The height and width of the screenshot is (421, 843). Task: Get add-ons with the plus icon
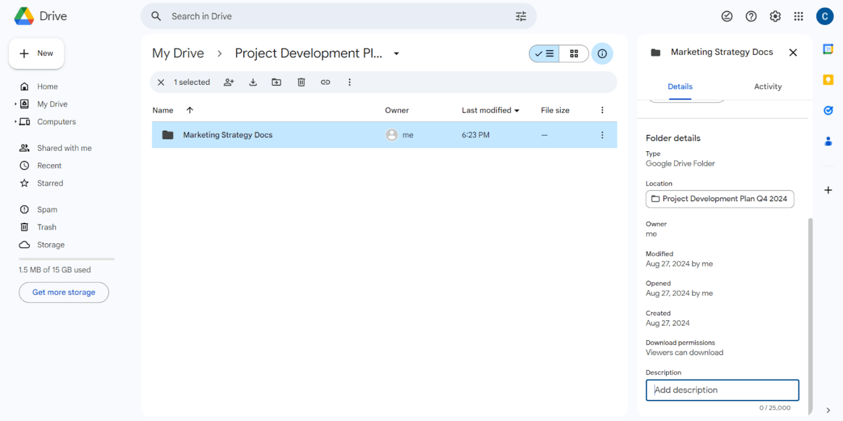coord(828,190)
